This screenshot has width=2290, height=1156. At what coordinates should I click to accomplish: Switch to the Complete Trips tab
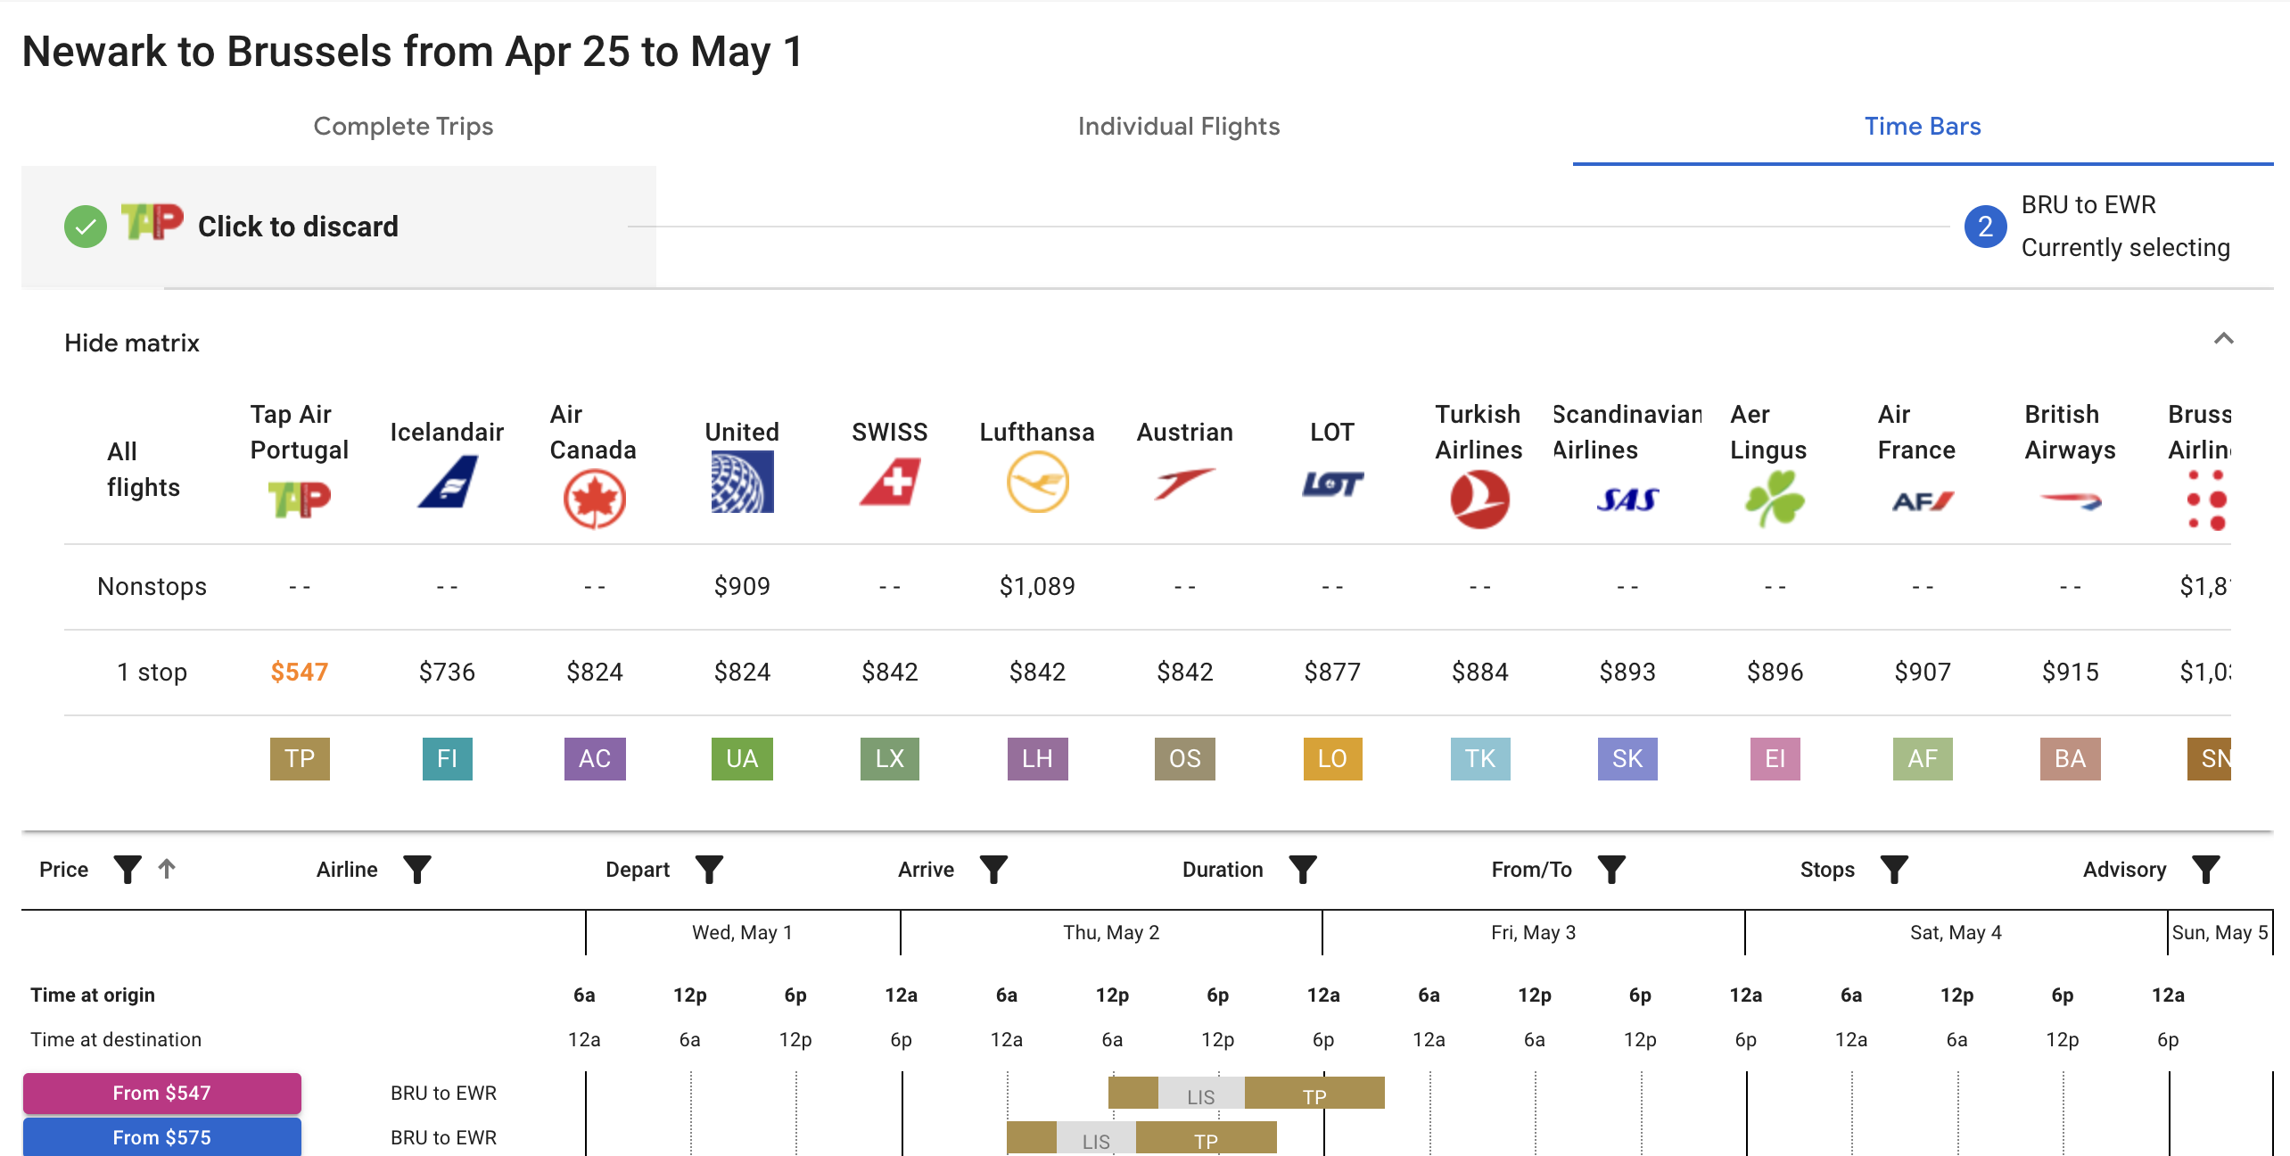coord(403,127)
